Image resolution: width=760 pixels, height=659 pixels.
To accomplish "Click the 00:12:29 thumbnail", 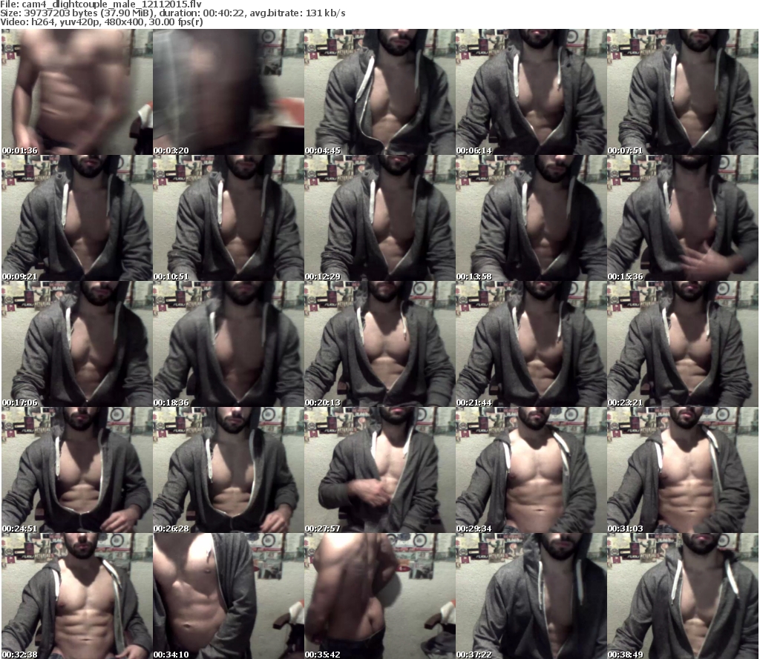I will (379, 217).
